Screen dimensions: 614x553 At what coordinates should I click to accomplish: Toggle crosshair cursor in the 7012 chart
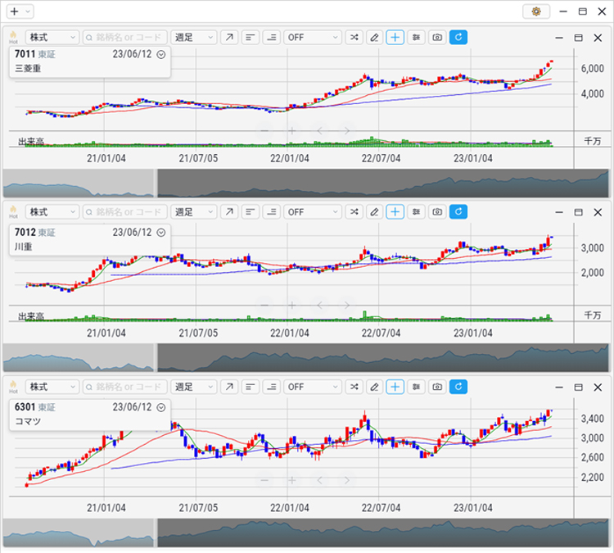[x=395, y=212]
